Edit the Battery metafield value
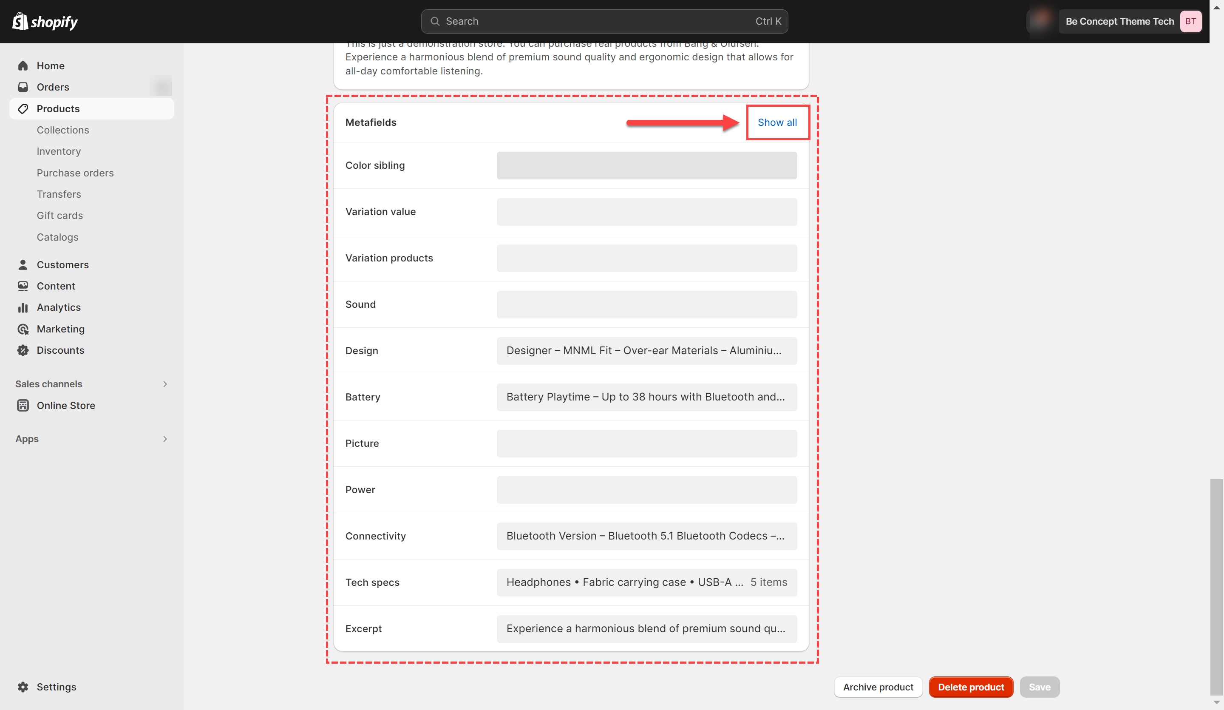The image size is (1224, 710). coord(646,397)
